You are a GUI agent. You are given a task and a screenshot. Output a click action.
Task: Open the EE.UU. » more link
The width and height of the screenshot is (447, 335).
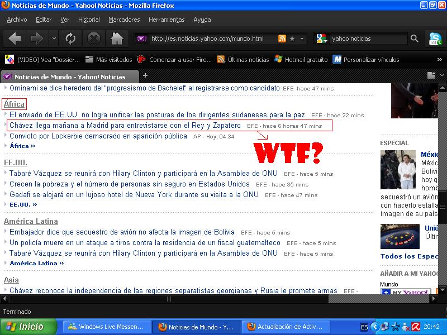tap(23, 204)
